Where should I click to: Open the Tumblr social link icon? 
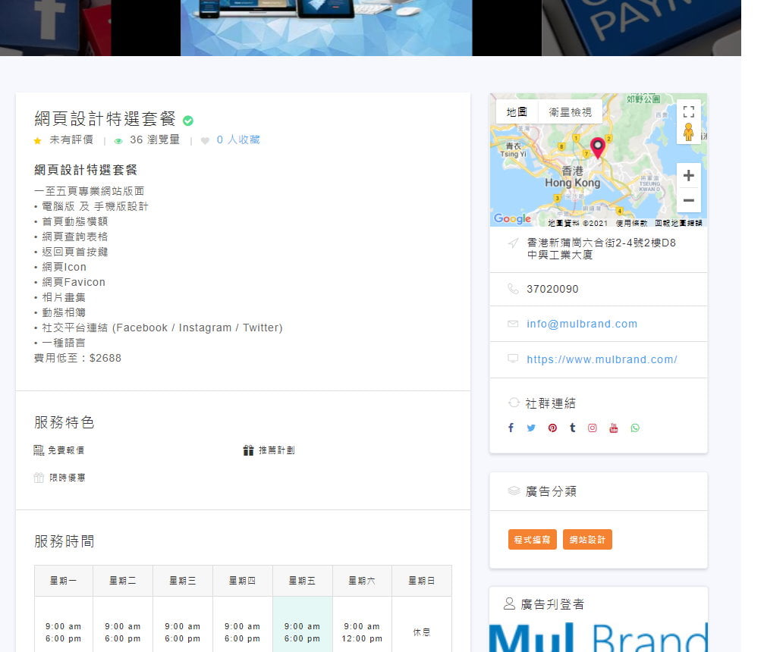pyautogui.click(x=573, y=428)
